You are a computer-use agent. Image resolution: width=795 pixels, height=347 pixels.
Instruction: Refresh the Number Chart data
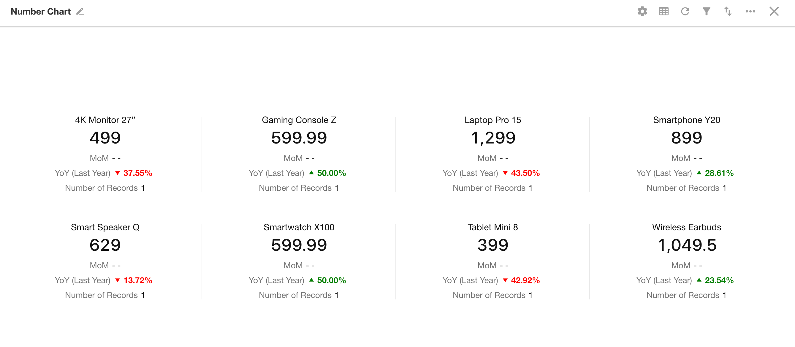[x=685, y=12]
